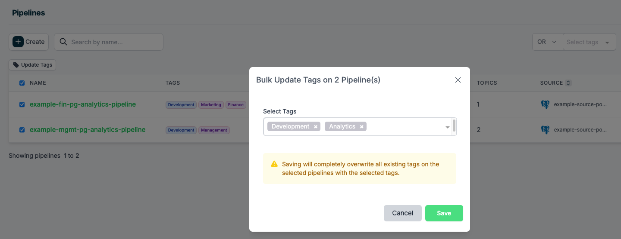
Task: Remove the Development tag chip
Action: coord(316,126)
